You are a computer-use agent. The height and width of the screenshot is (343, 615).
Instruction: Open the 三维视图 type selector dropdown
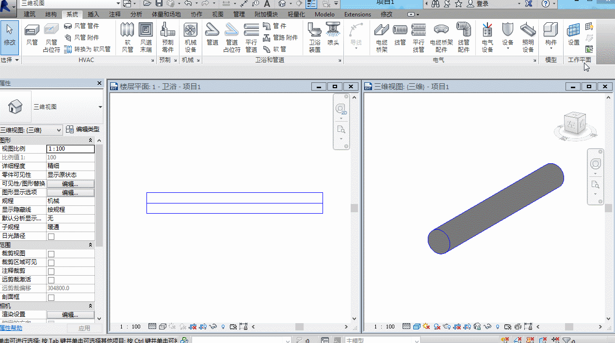100,107
